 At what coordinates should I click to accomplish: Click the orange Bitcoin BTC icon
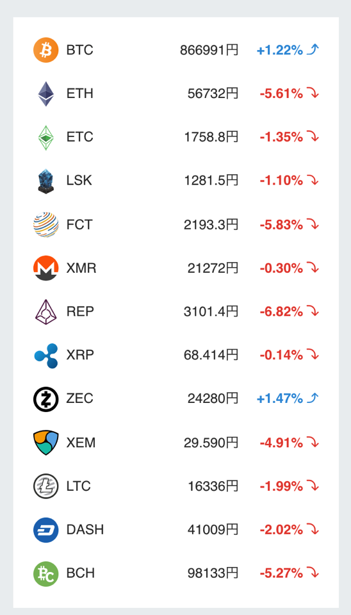coord(46,50)
